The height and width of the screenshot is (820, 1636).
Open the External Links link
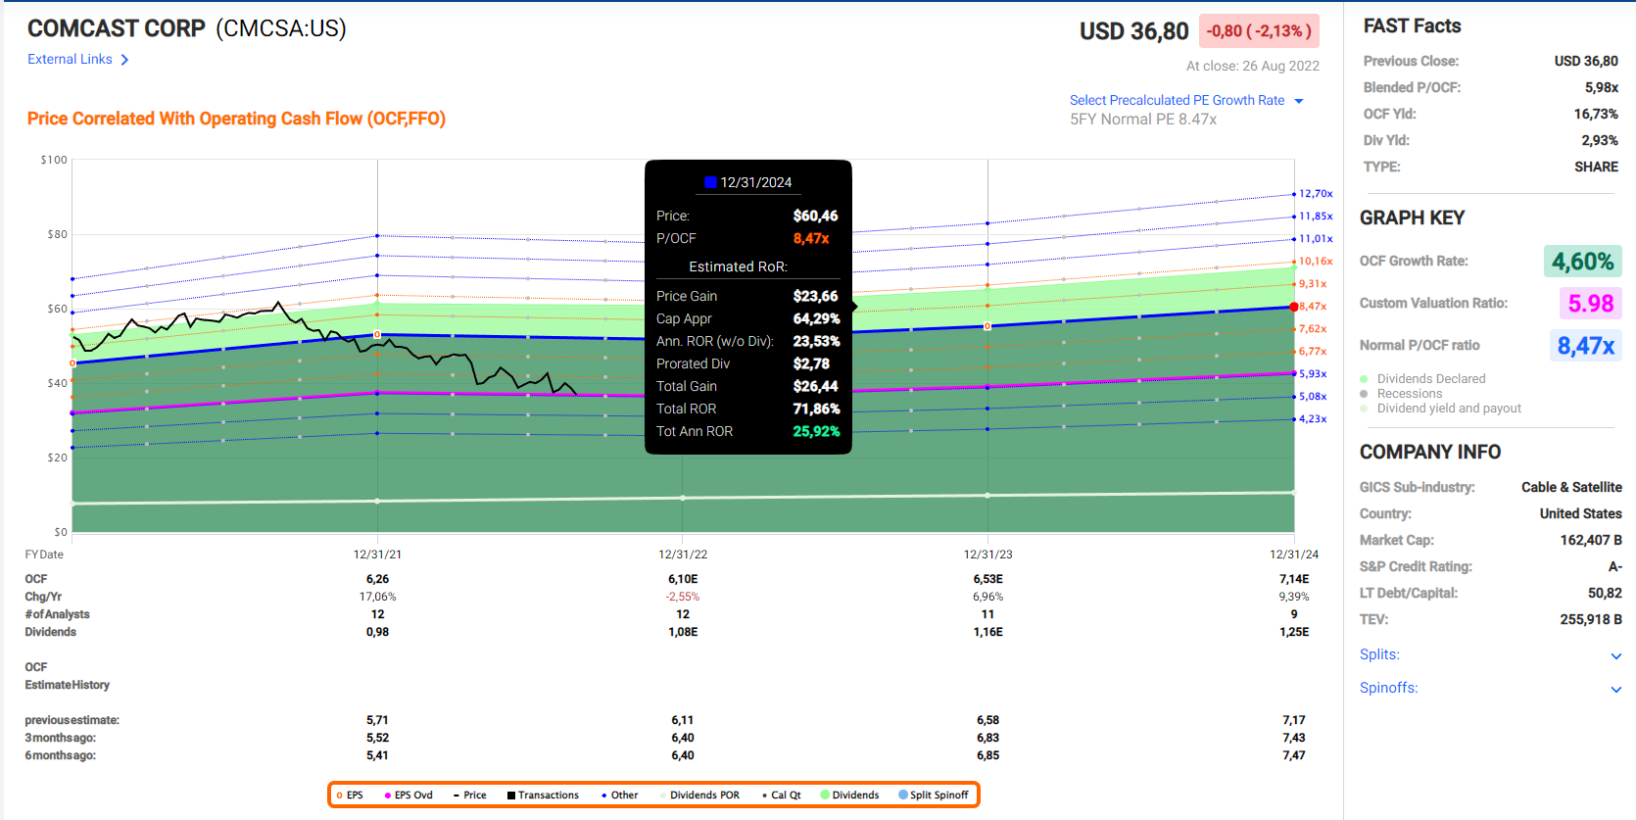click(x=70, y=60)
